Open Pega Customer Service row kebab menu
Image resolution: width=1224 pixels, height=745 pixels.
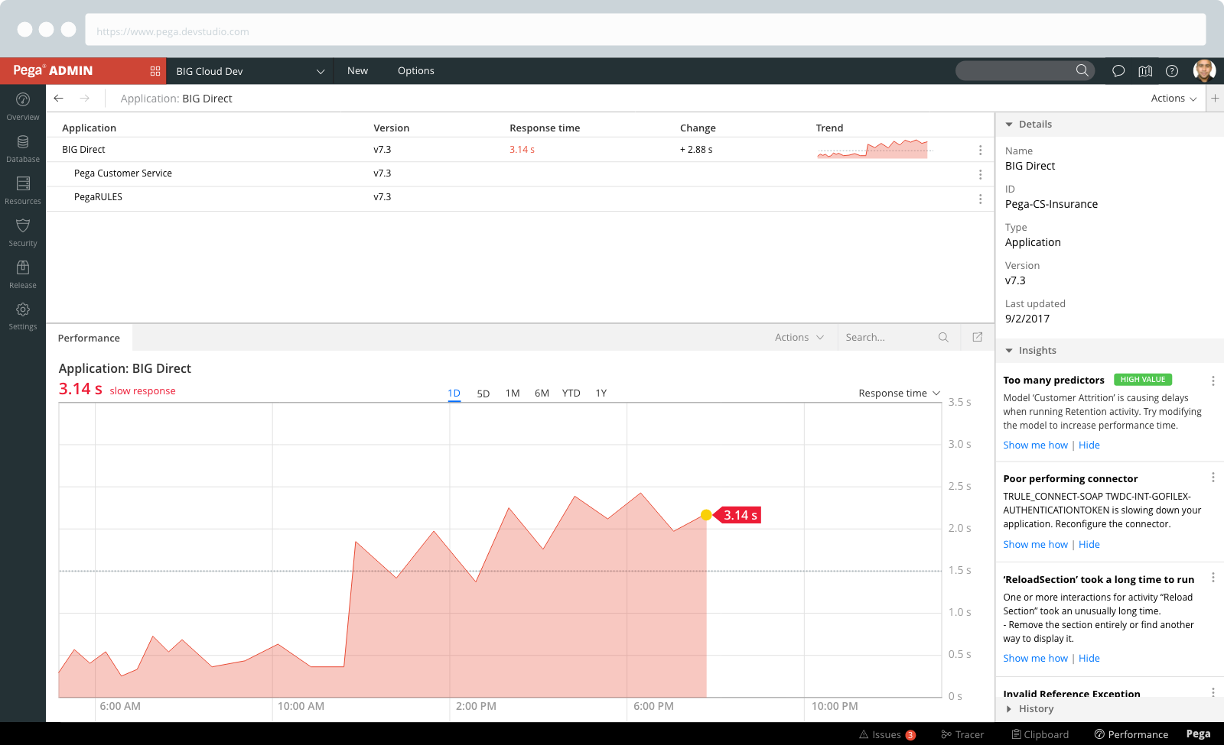[x=980, y=174]
